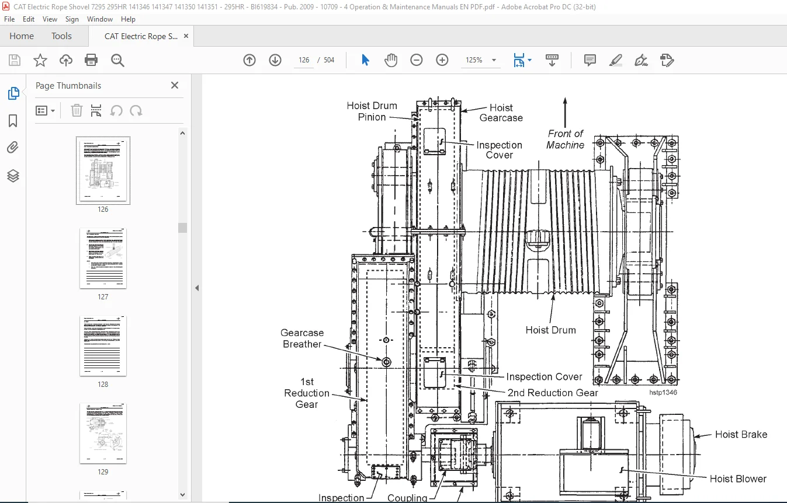Open the Page Thumbnails sidebar icon
The image size is (787, 503).
click(x=13, y=93)
